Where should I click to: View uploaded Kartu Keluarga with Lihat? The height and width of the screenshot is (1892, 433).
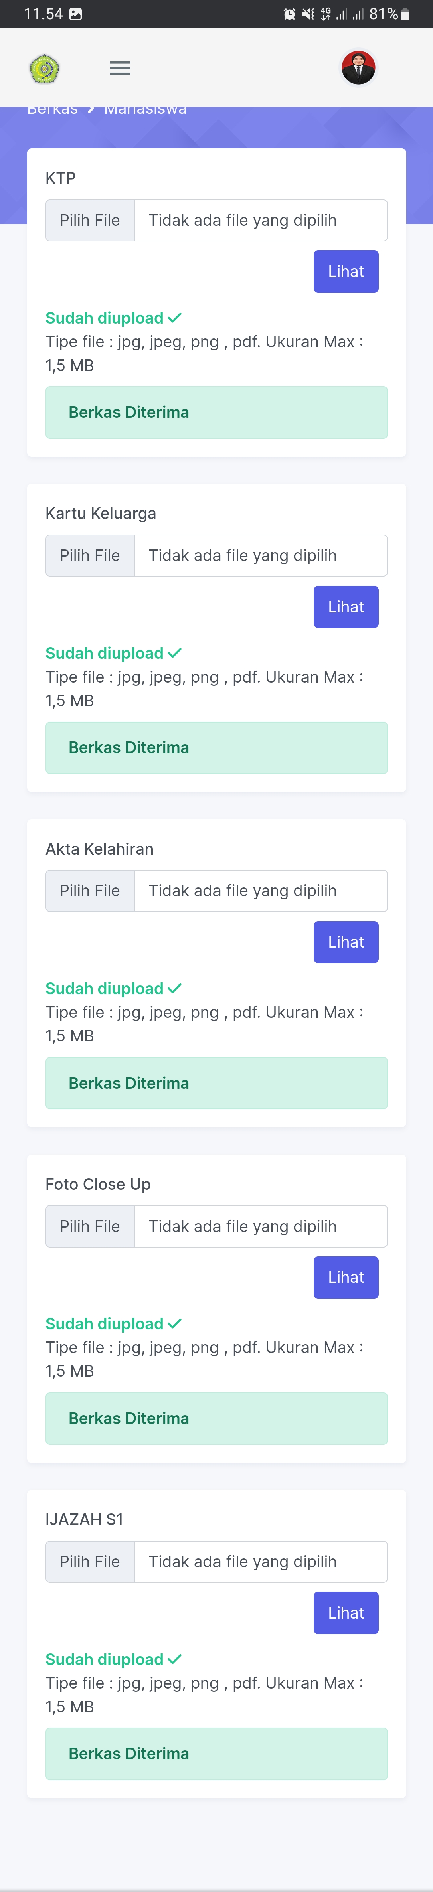(x=346, y=607)
